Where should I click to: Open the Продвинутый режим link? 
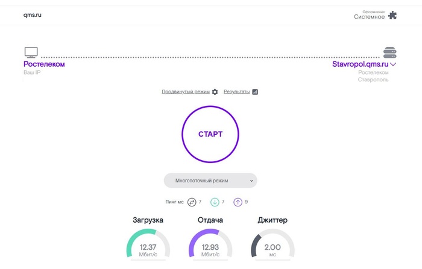point(186,91)
